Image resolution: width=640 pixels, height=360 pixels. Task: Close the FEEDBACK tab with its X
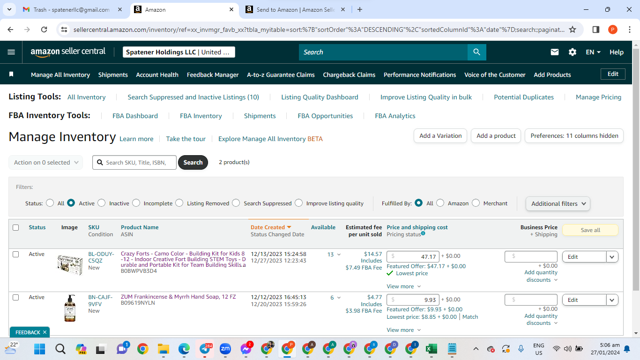(45, 332)
